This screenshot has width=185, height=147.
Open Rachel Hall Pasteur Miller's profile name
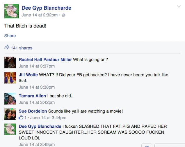pyautogui.click(x=45, y=60)
